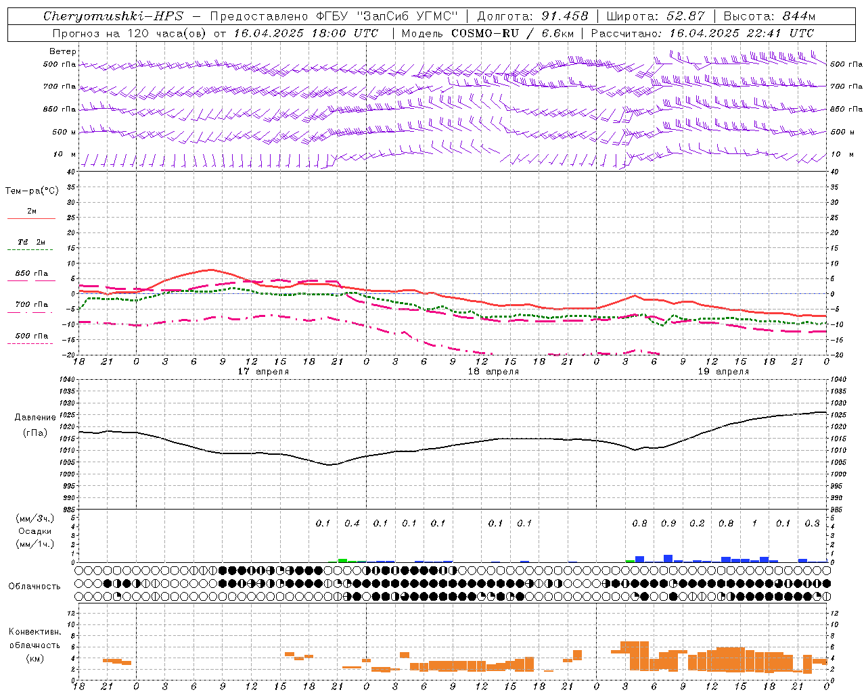Click the 'Тем-ра(°C)' temperature panel label
Image resolution: width=866 pixels, height=692 pixels.
click(32, 191)
